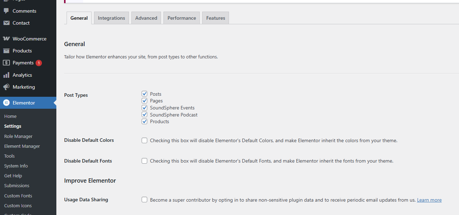Uncheck the Pages post type
This screenshot has width=459, height=215.
pos(144,101)
